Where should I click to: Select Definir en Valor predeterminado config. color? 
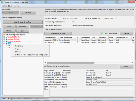pyautogui.click(x=31, y=55)
